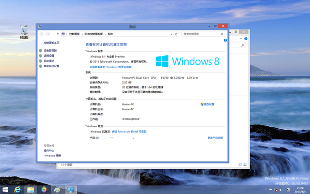Click the help icon in the System window
Screen dimensions: 310x194
[x=225, y=40]
